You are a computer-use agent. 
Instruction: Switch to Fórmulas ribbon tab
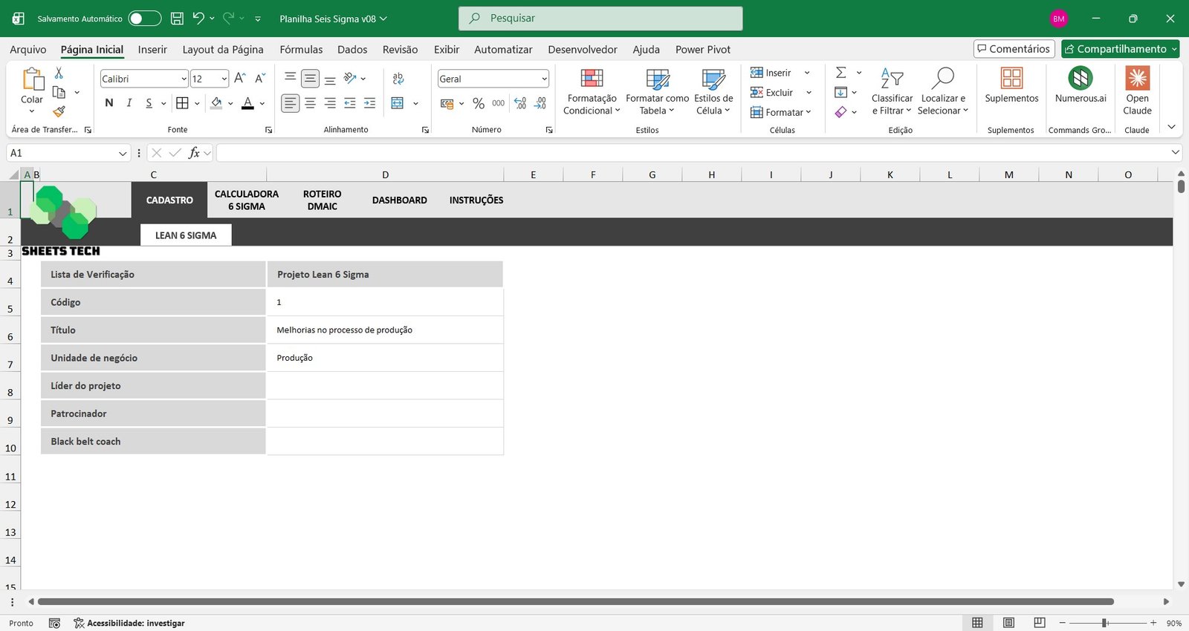pyautogui.click(x=301, y=50)
